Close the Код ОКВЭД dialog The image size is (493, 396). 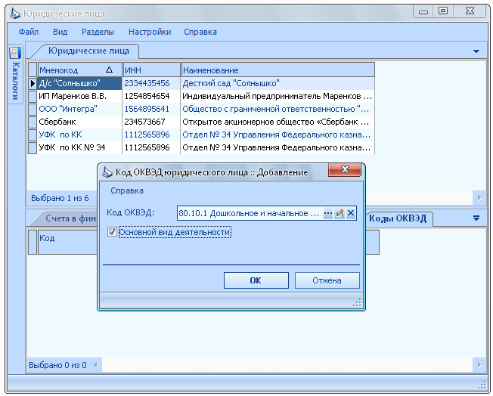(x=345, y=170)
